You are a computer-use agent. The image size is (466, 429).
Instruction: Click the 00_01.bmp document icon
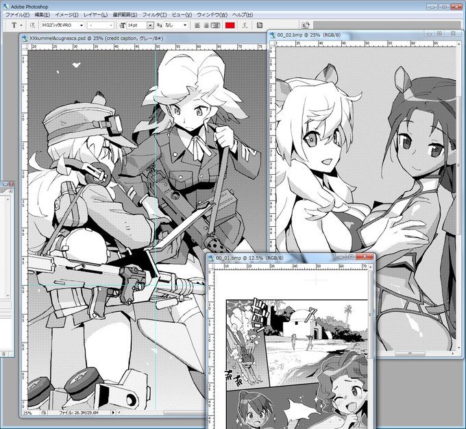tap(211, 258)
